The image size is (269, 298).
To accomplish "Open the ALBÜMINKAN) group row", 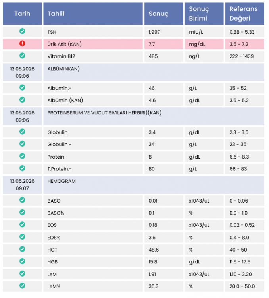I will point(133,72).
